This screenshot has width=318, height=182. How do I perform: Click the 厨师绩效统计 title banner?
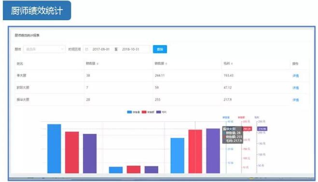coord(37,10)
